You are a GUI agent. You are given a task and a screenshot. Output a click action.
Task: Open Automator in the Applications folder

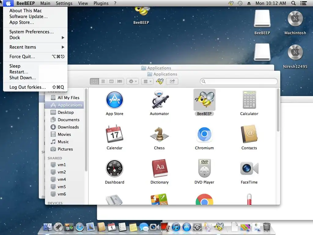159,100
